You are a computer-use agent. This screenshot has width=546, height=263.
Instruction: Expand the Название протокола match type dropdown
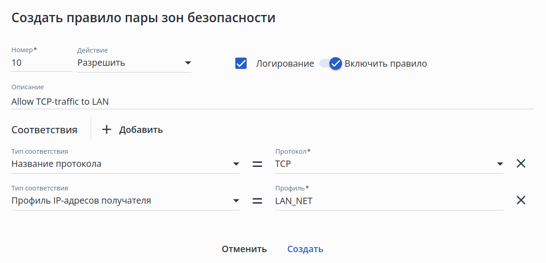pyautogui.click(x=125, y=164)
